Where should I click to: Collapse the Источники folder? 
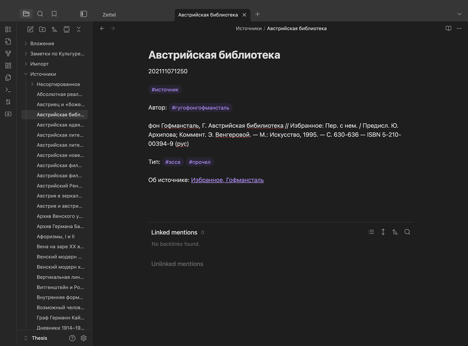click(26, 74)
